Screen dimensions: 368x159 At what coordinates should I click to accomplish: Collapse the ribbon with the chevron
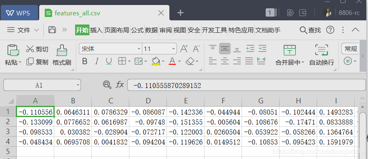356,30
